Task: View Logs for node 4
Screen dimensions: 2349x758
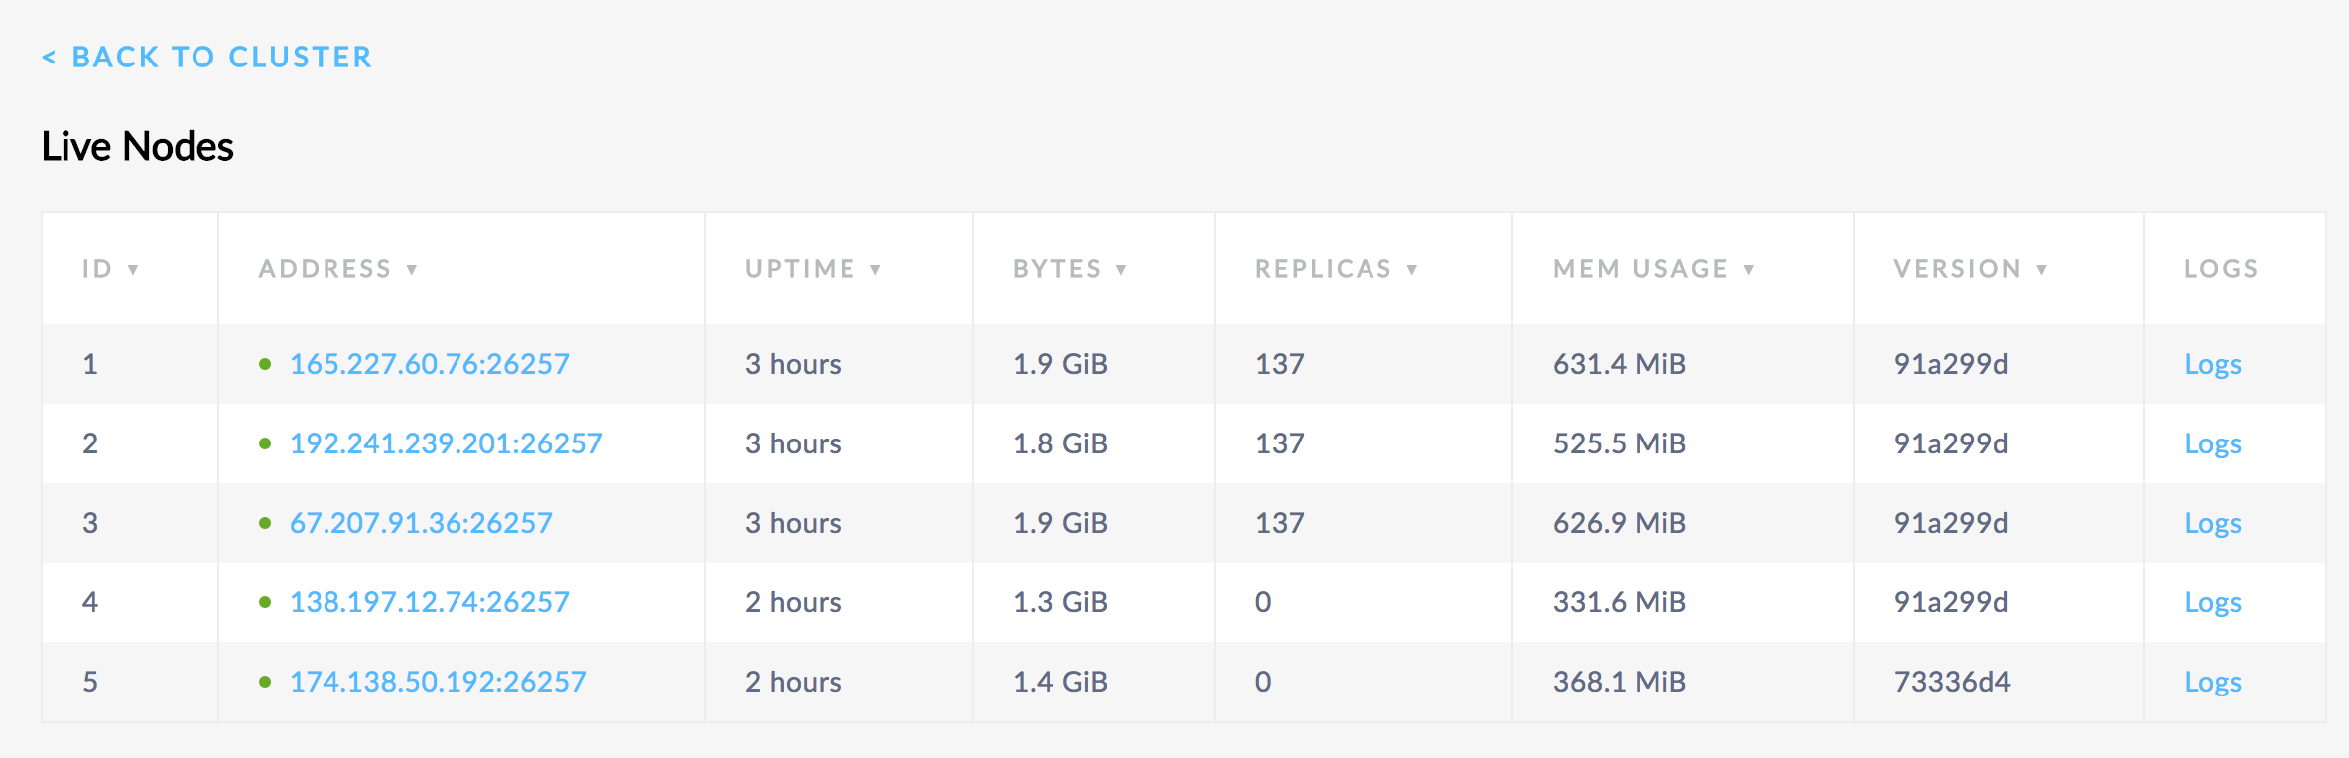Action: point(2212,602)
